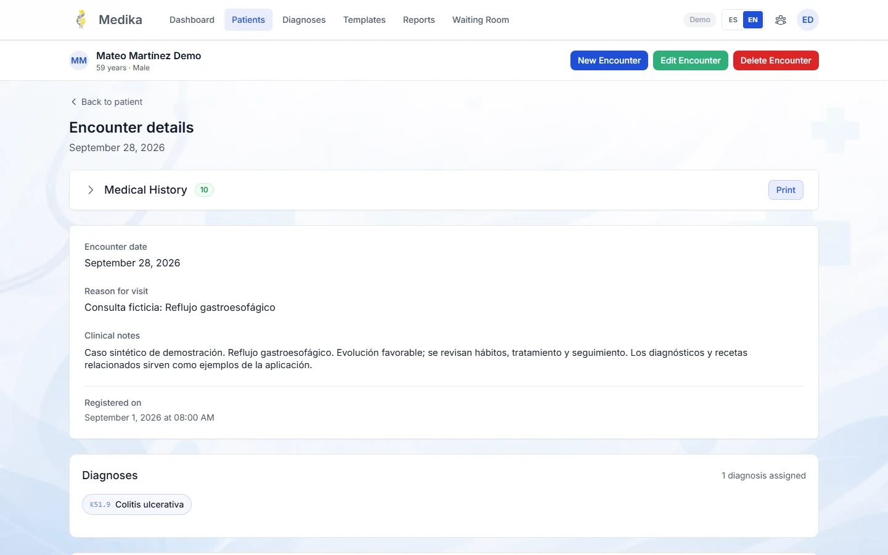Open the Waiting Room page
This screenshot has height=555, width=888.
(x=480, y=20)
